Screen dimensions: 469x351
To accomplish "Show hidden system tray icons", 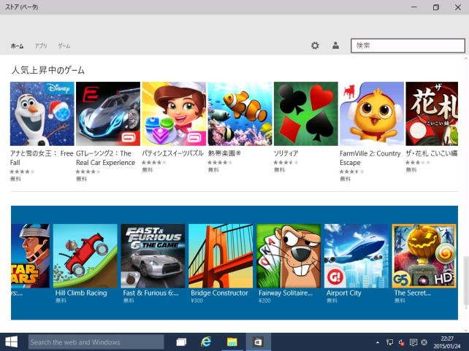I will pyautogui.click(x=378, y=342).
